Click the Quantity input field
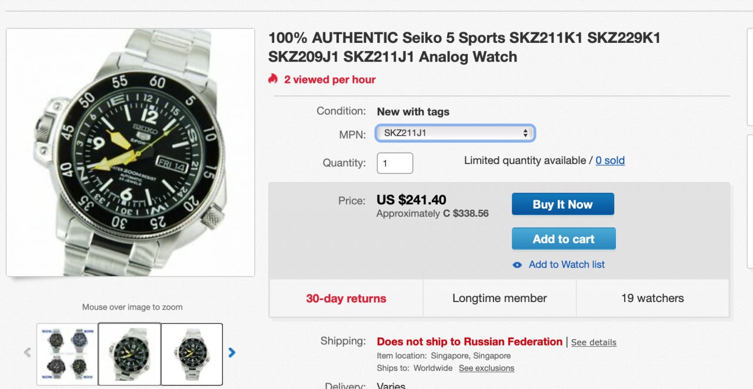Screen dimensions: 753x389 tap(395, 163)
